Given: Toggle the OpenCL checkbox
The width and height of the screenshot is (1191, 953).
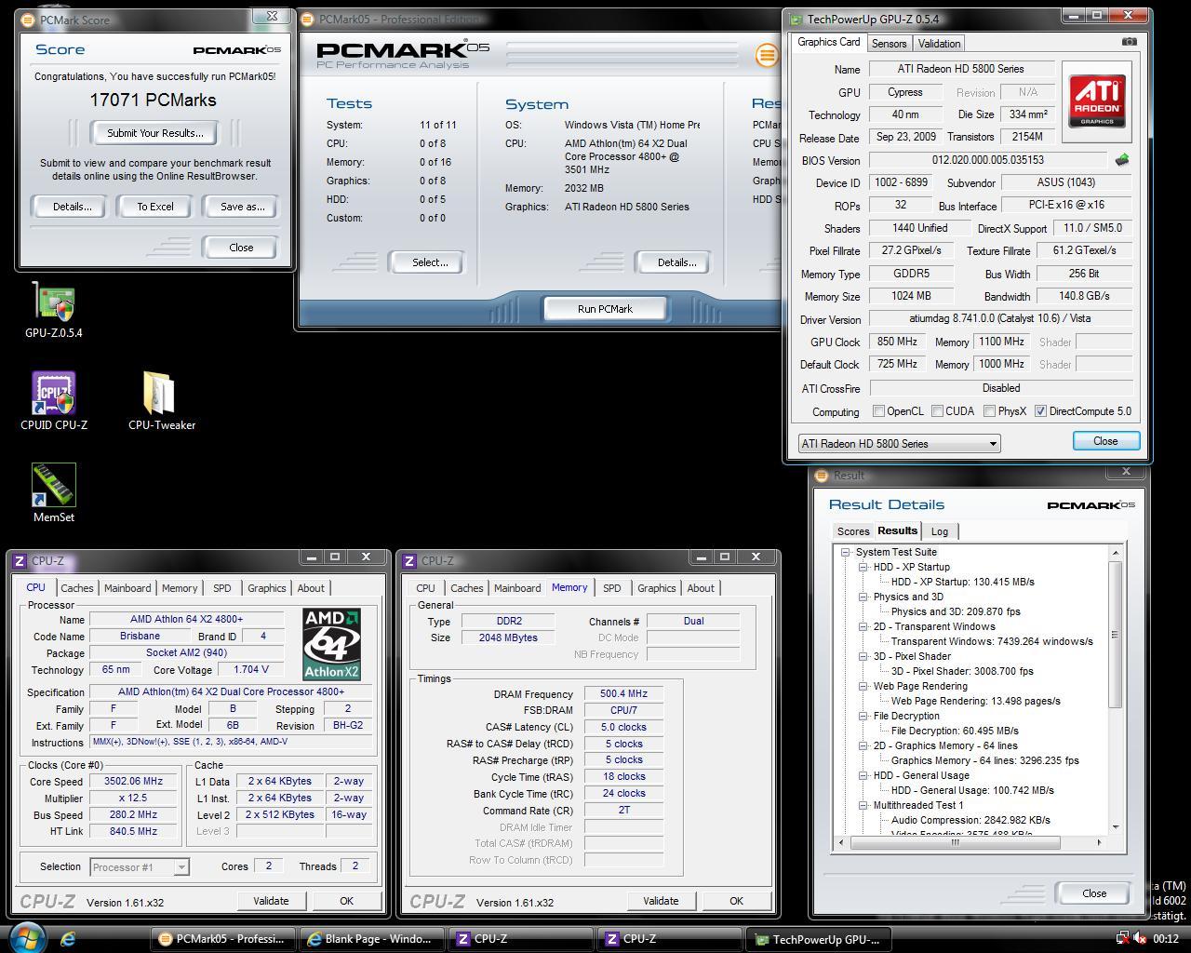Looking at the screenshot, I should pos(878,411).
